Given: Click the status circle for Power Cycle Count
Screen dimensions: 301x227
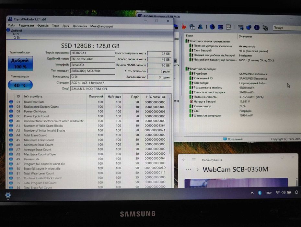Looking at the screenshot, I should pyautogui.click(x=11, y=116).
